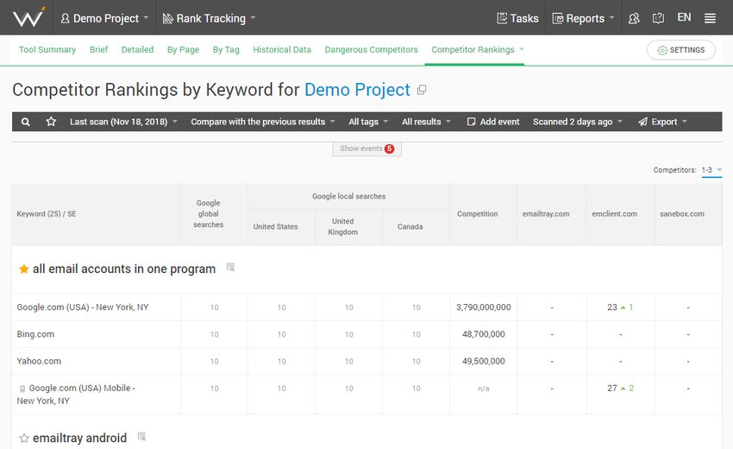Viewport: 733px width, 449px height.
Task: Click Add event in toolbar
Action: [x=493, y=122]
